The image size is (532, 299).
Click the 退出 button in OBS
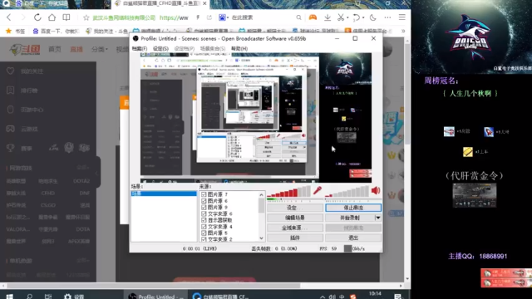[x=353, y=238]
